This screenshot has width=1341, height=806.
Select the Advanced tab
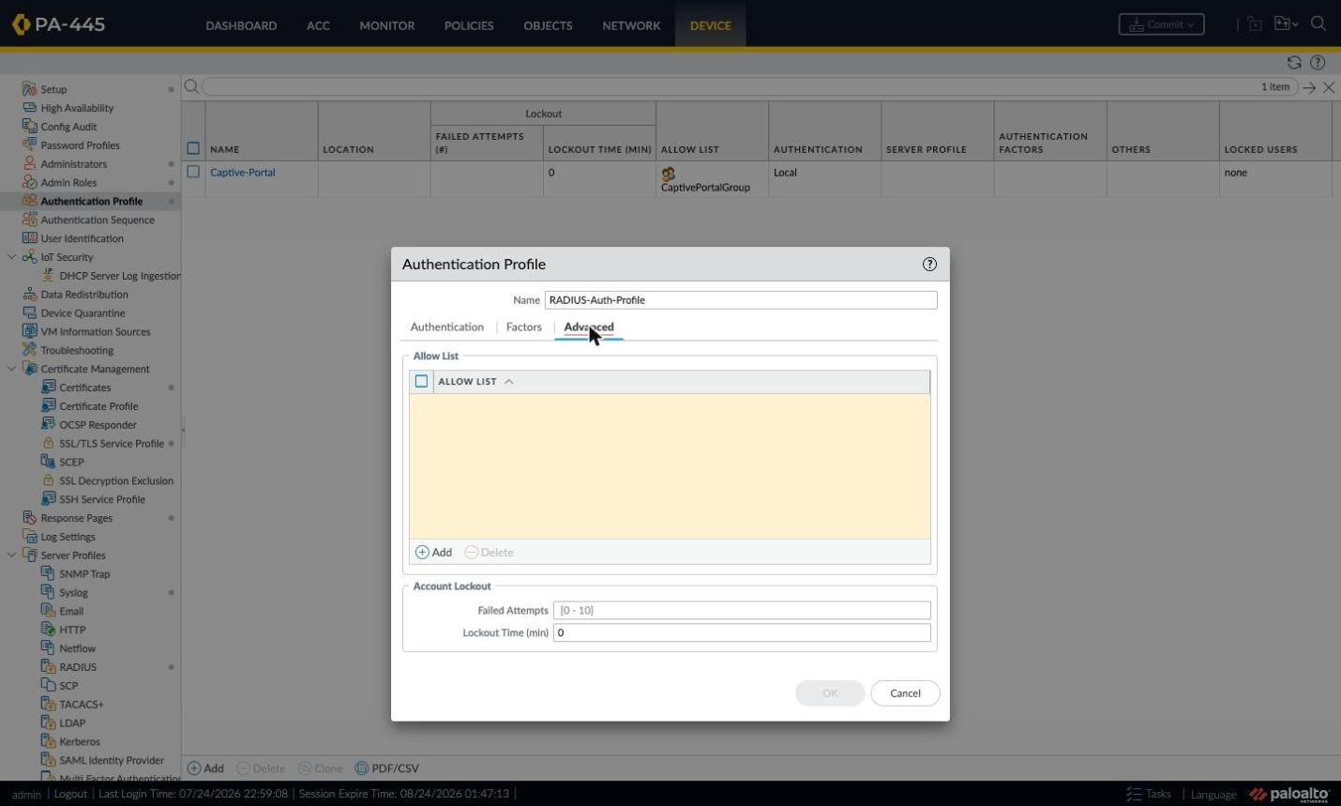pyautogui.click(x=589, y=327)
